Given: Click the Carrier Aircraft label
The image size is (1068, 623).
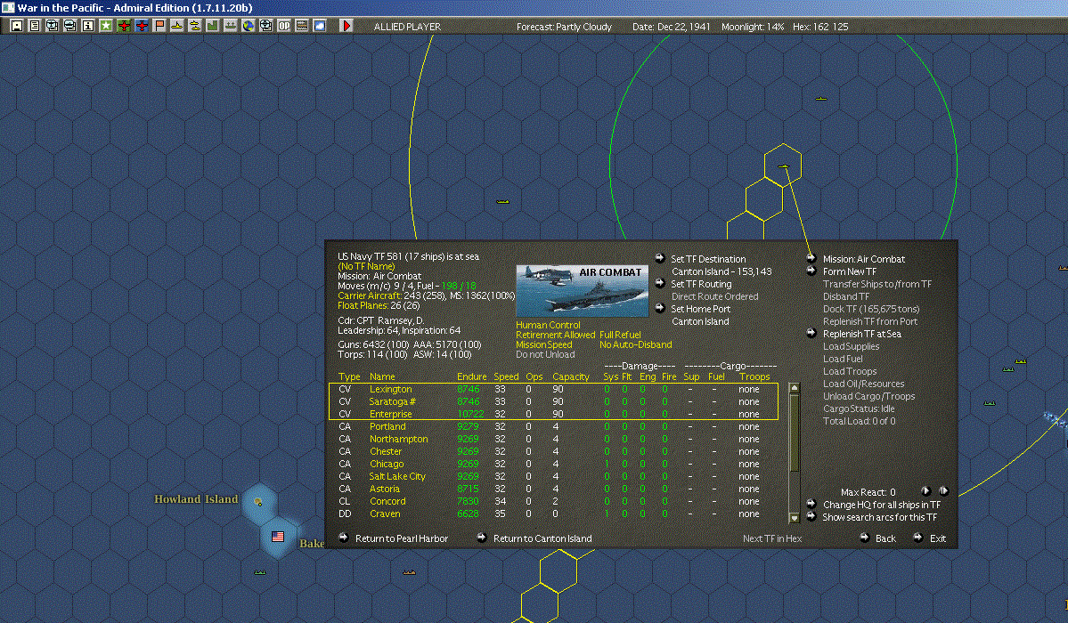Looking at the screenshot, I should (369, 295).
